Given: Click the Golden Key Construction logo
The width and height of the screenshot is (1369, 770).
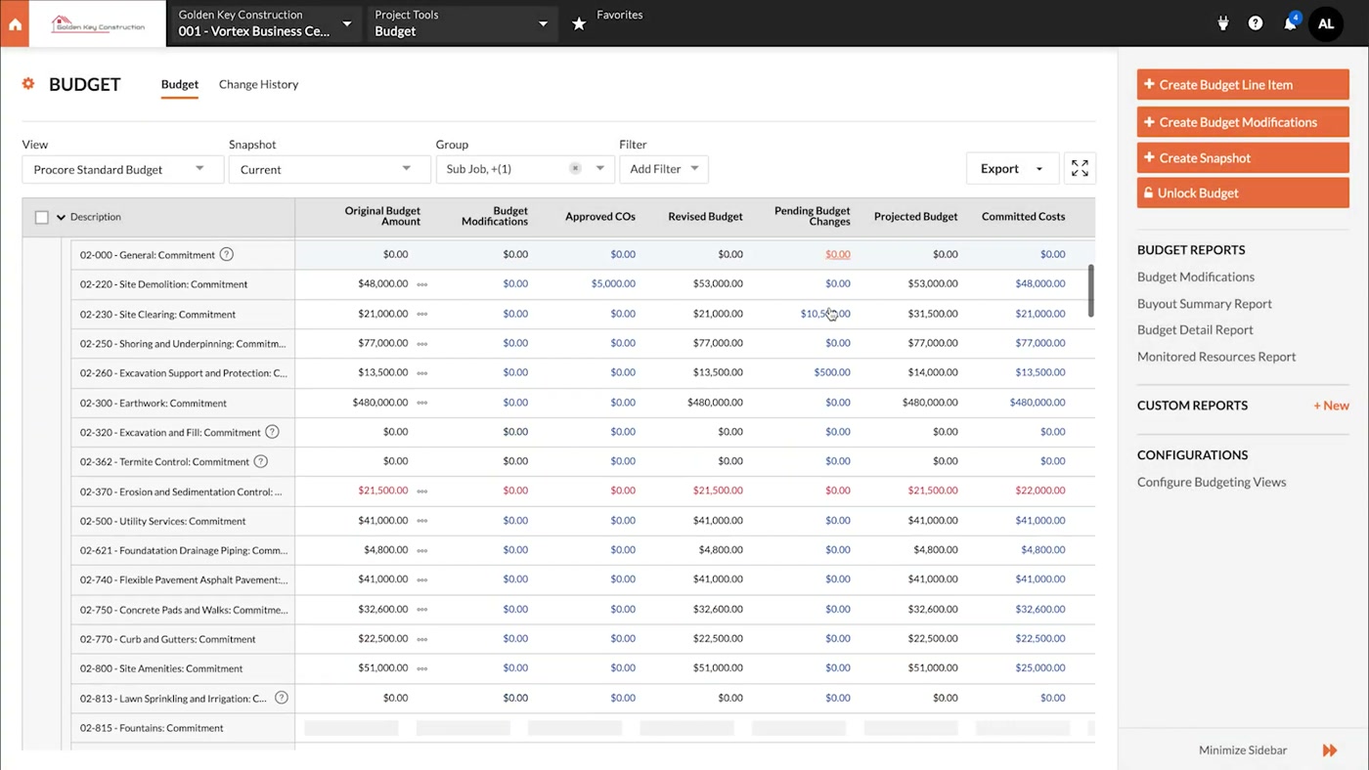Looking at the screenshot, I should click(98, 23).
